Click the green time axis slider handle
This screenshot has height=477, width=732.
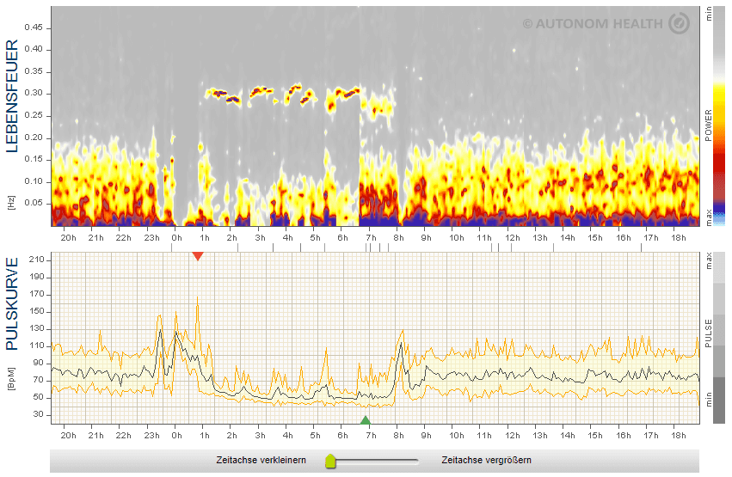click(329, 462)
